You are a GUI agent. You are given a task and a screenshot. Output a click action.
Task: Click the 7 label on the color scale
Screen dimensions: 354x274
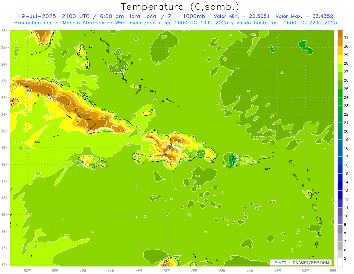point(345,241)
